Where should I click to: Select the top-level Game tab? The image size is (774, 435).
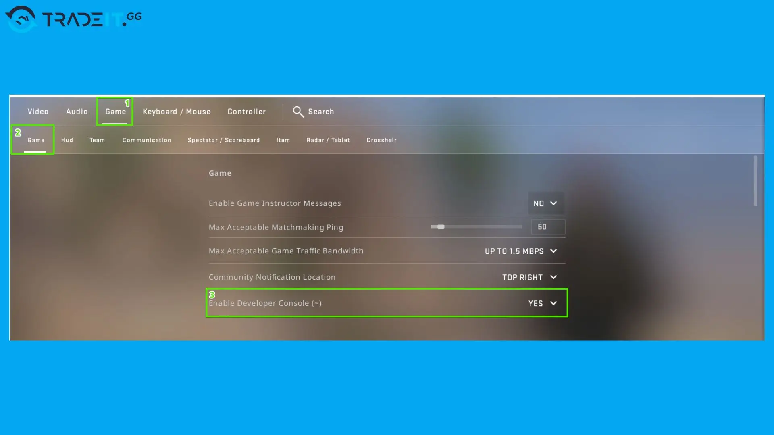(115, 112)
